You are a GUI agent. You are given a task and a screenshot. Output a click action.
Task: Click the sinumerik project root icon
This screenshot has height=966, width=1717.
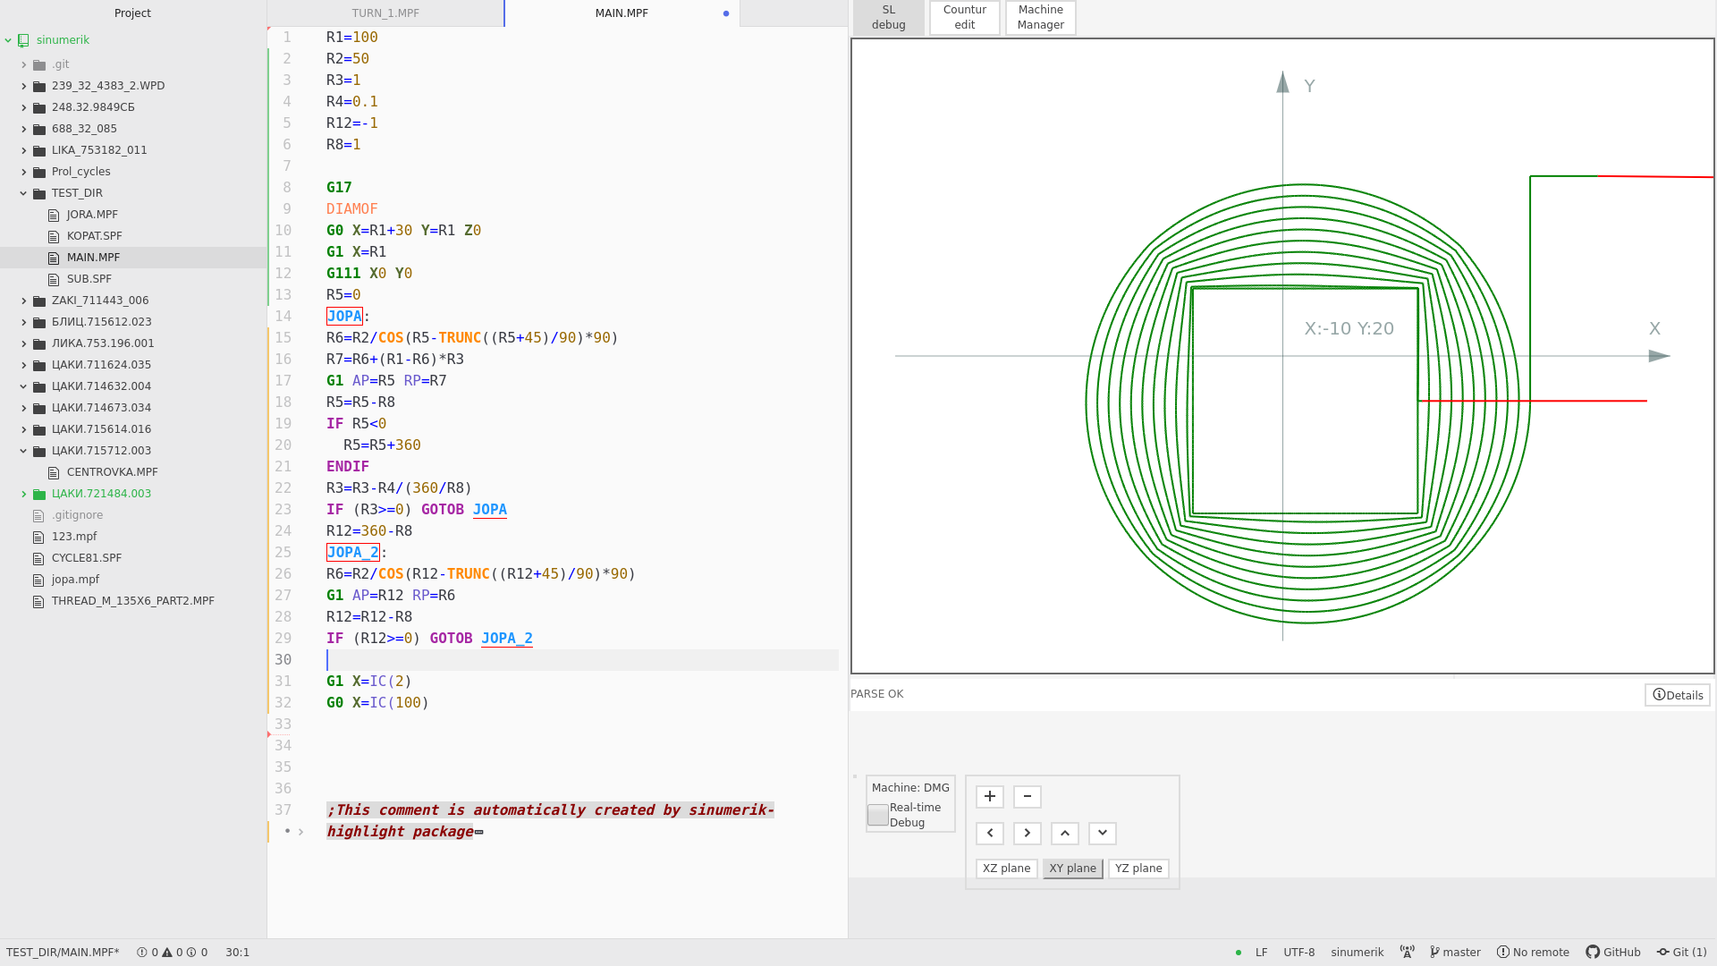(x=23, y=40)
